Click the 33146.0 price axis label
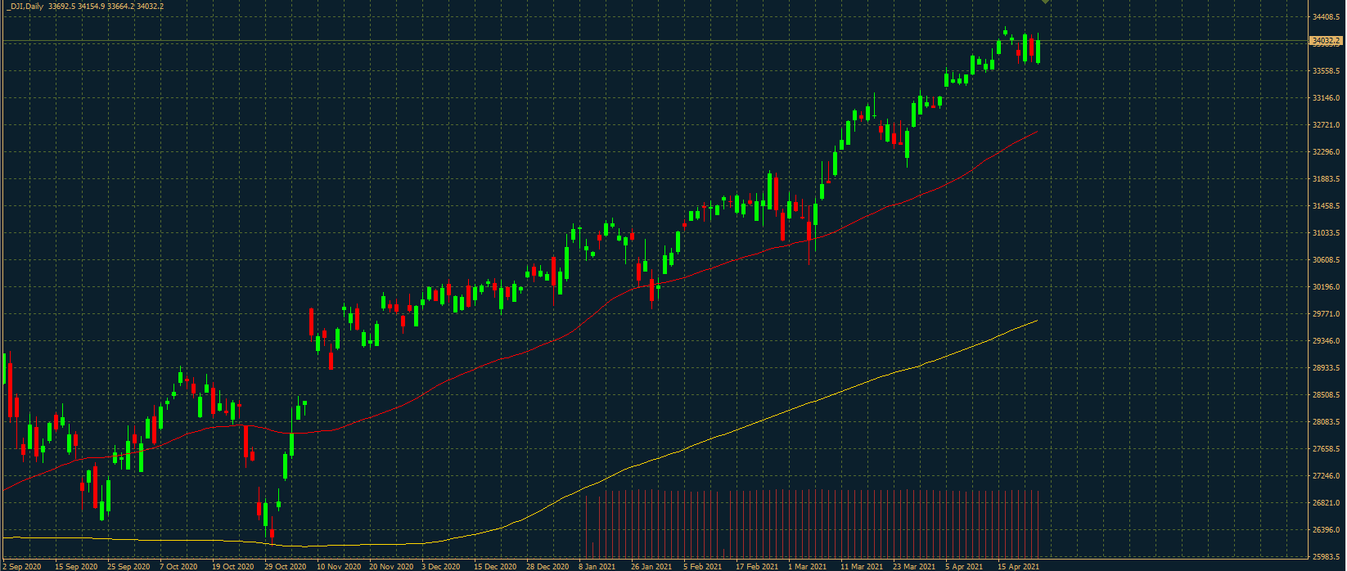The height and width of the screenshot is (571, 1347). 1327,98
